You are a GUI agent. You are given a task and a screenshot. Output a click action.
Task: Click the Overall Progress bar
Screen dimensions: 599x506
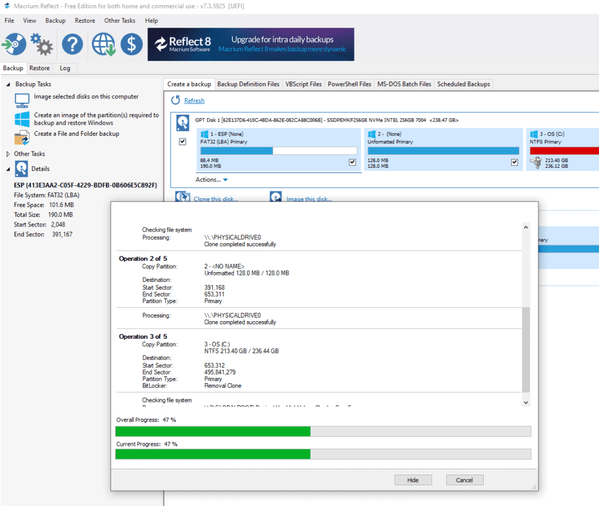tap(323, 432)
